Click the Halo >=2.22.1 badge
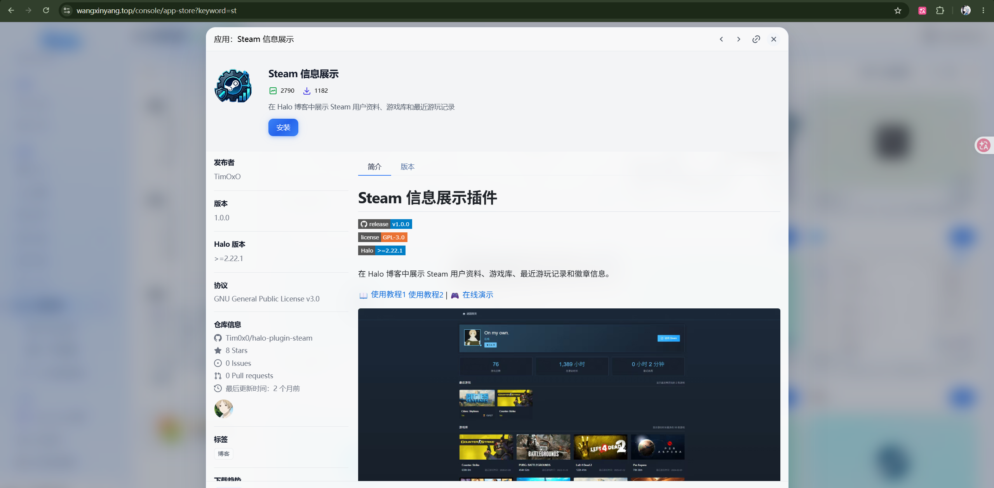Viewport: 994px width, 488px height. coord(382,251)
